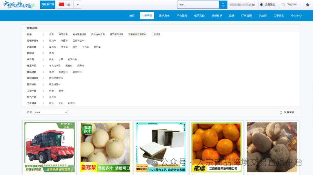313x175 pixels.
Task: Click the star favorites icon
Action: point(307,5)
